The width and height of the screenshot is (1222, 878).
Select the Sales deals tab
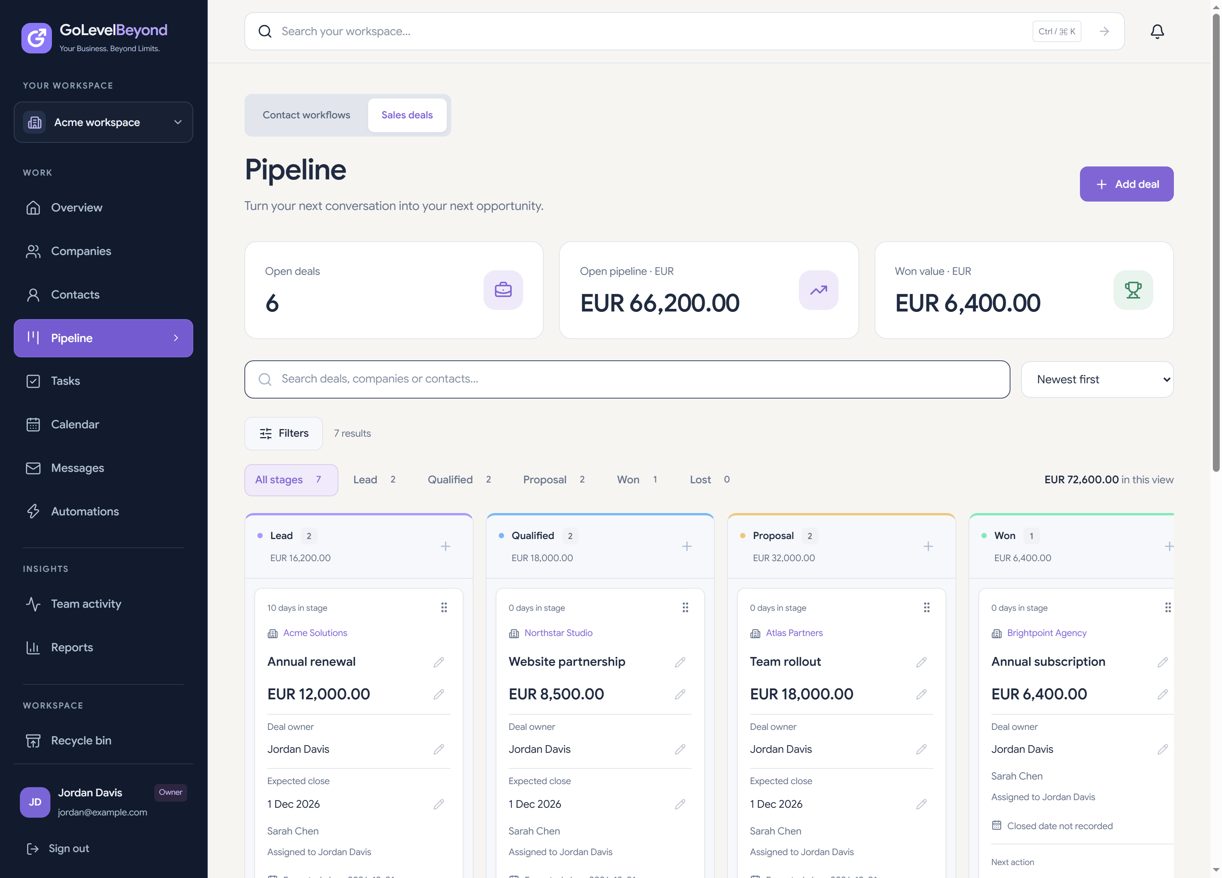point(407,115)
